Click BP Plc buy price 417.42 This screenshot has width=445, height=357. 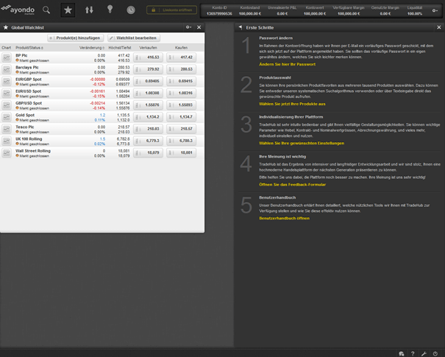pyautogui.click(x=182, y=57)
